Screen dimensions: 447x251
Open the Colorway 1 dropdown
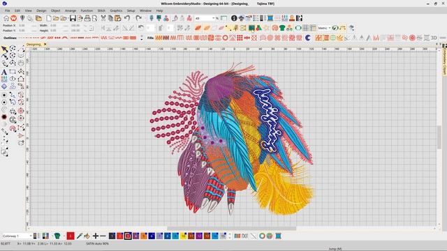click(17, 236)
